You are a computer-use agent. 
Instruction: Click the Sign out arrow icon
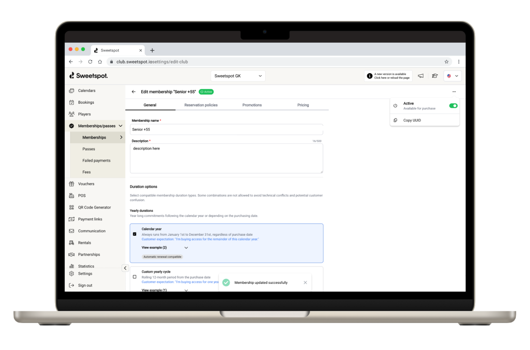coord(72,285)
